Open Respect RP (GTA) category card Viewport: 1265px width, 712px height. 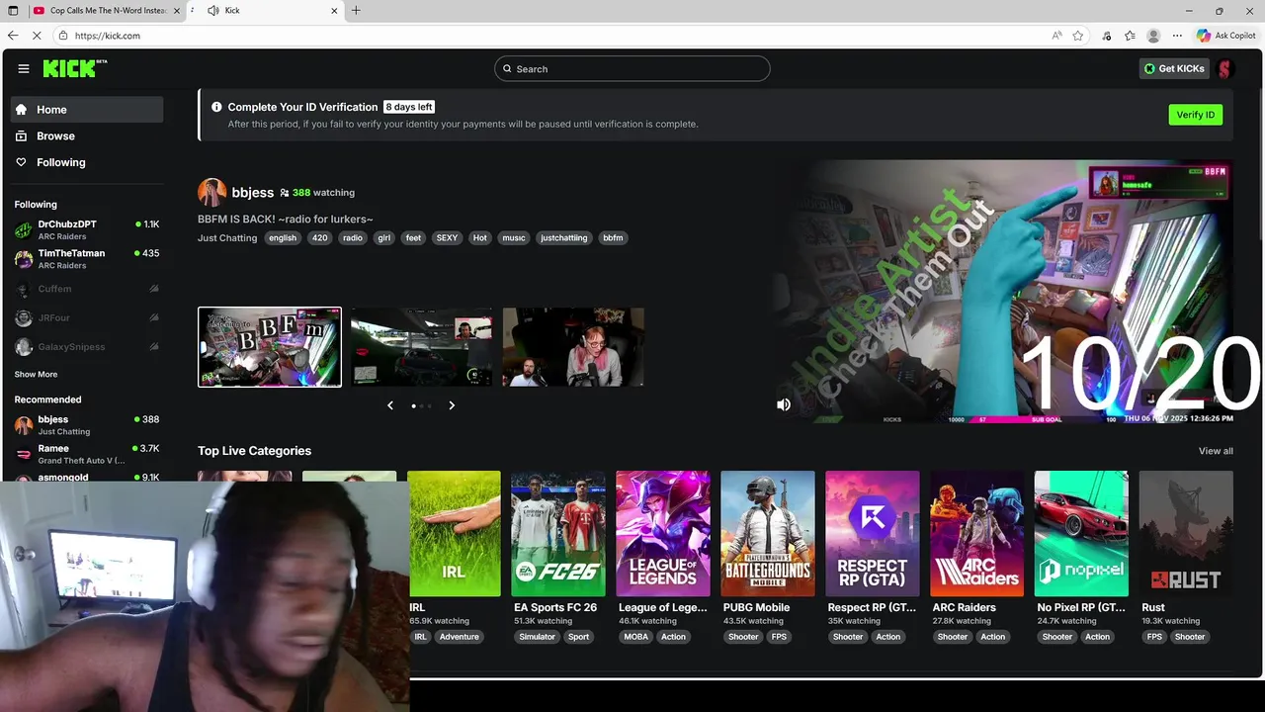pyautogui.click(x=873, y=534)
